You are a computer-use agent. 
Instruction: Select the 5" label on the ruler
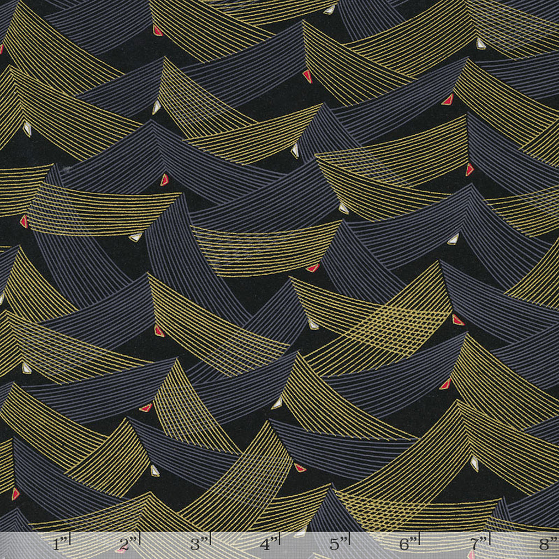(338, 544)
